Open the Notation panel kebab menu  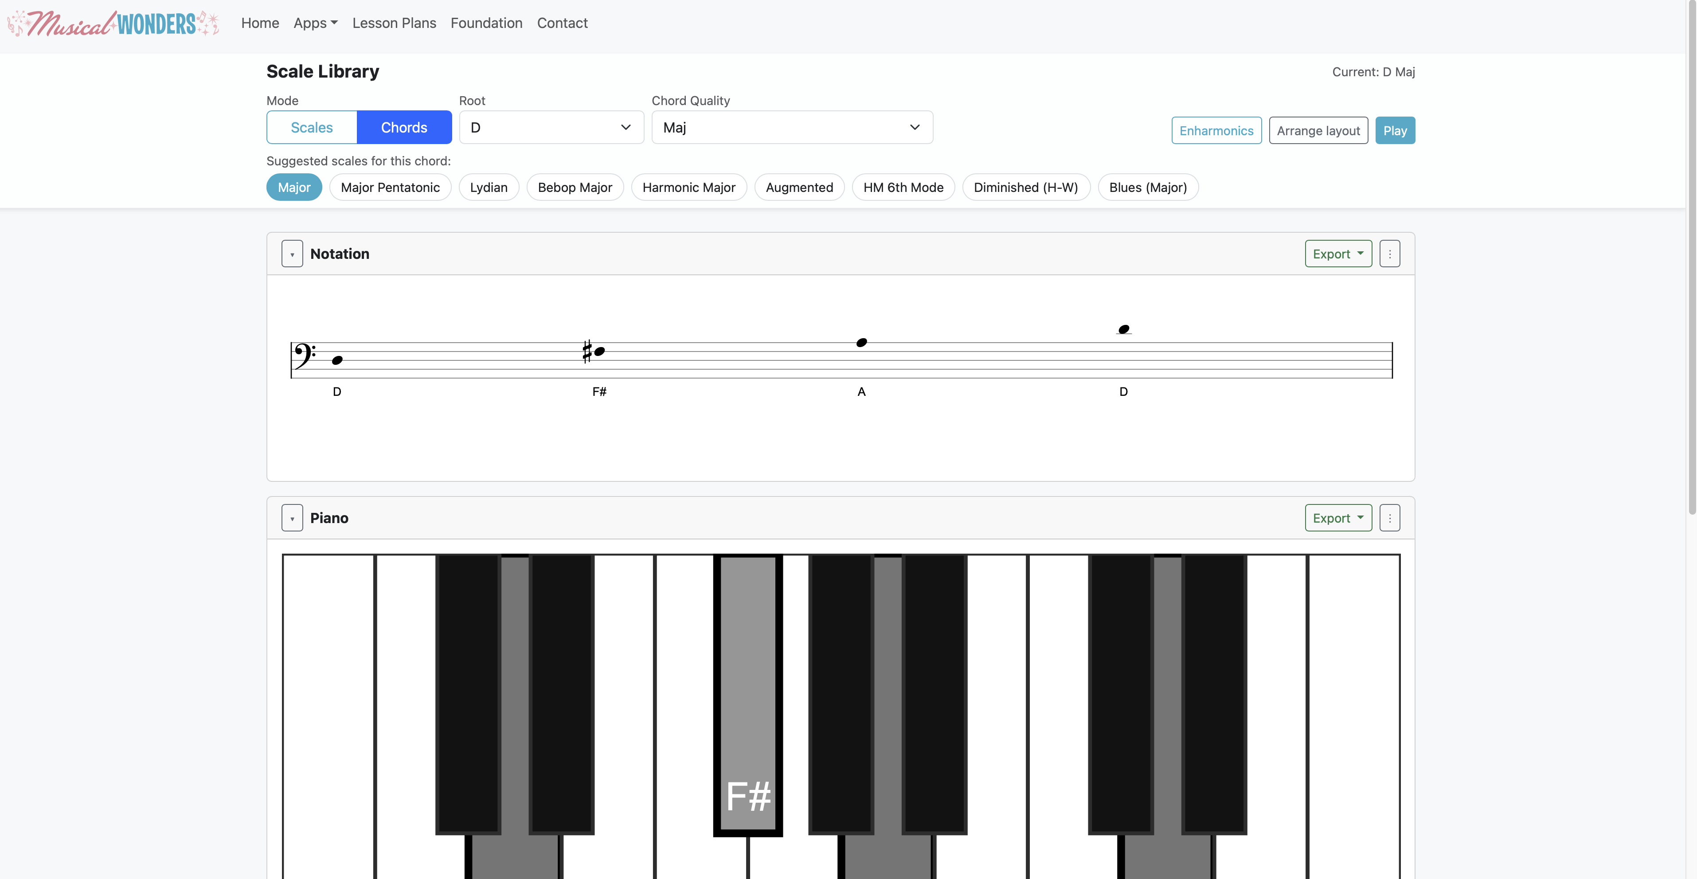point(1389,253)
